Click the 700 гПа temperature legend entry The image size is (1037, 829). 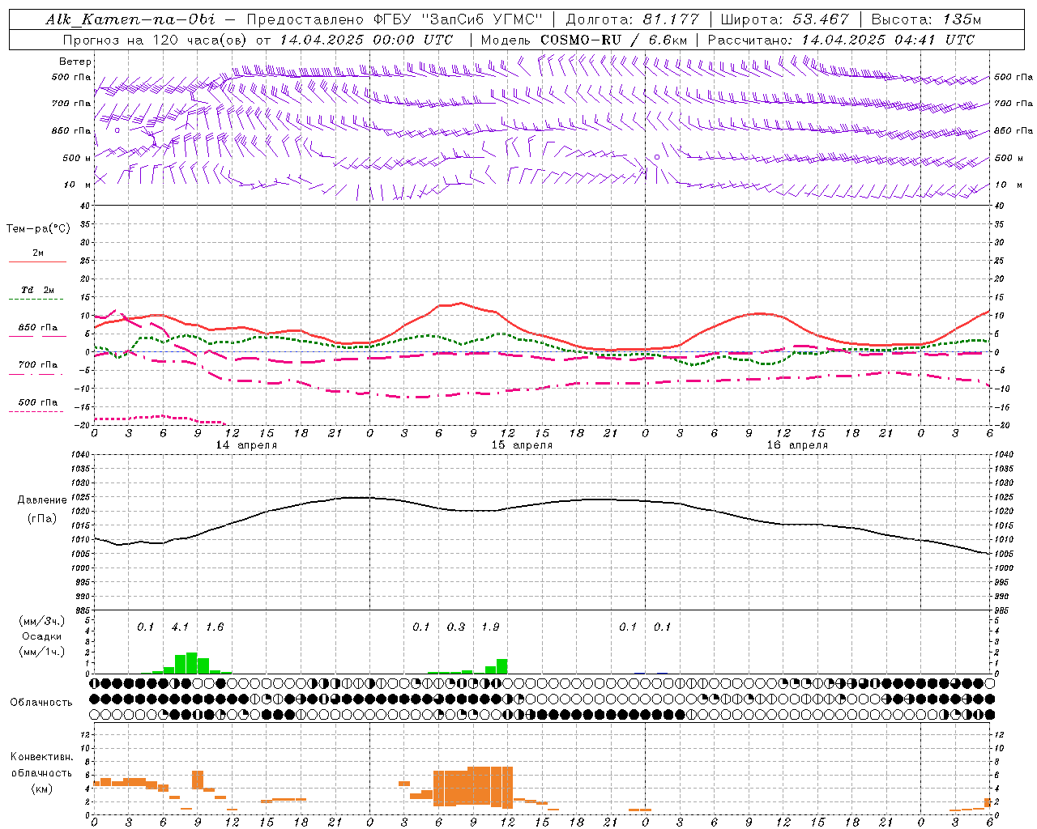[x=38, y=365]
